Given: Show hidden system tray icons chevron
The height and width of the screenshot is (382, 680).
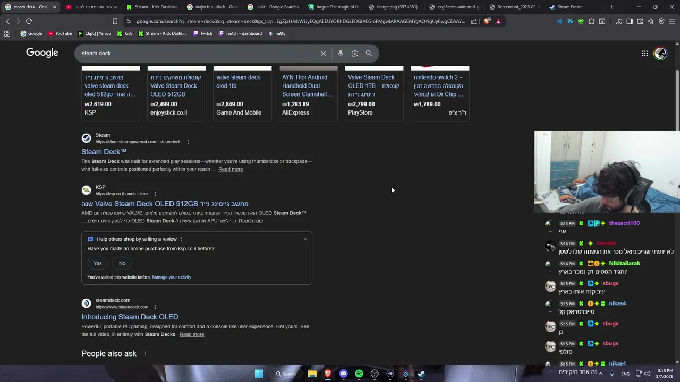Looking at the screenshot, I should click(x=601, y=374).
